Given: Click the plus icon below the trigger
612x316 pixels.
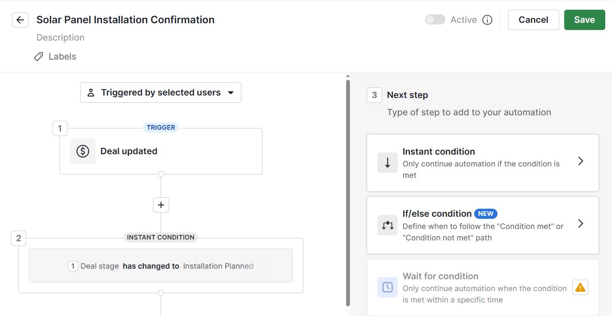Looking at the screenshot, I should (161, 204).
